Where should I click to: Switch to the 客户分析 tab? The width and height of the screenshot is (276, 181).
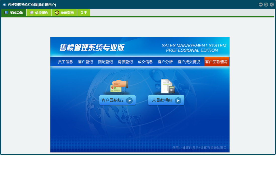tap(165, 62)
